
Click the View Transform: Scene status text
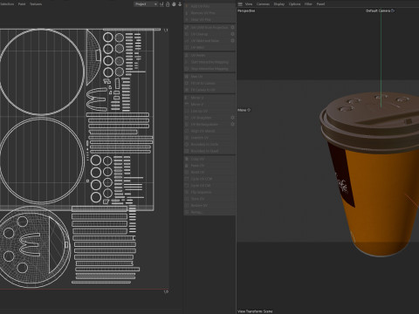255,311
